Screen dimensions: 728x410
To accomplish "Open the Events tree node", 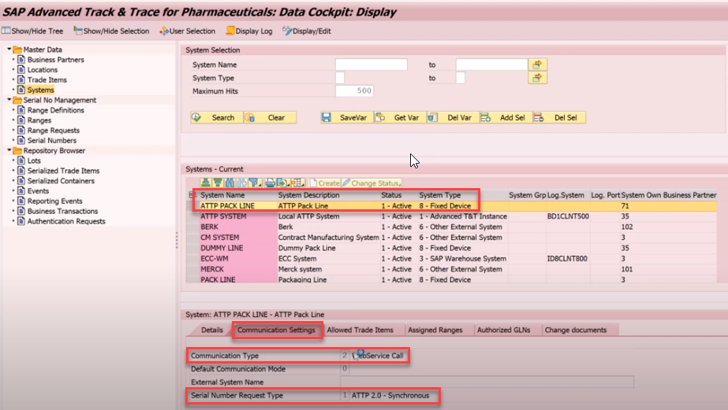I will pyautogui.click(x=38, y=191).
